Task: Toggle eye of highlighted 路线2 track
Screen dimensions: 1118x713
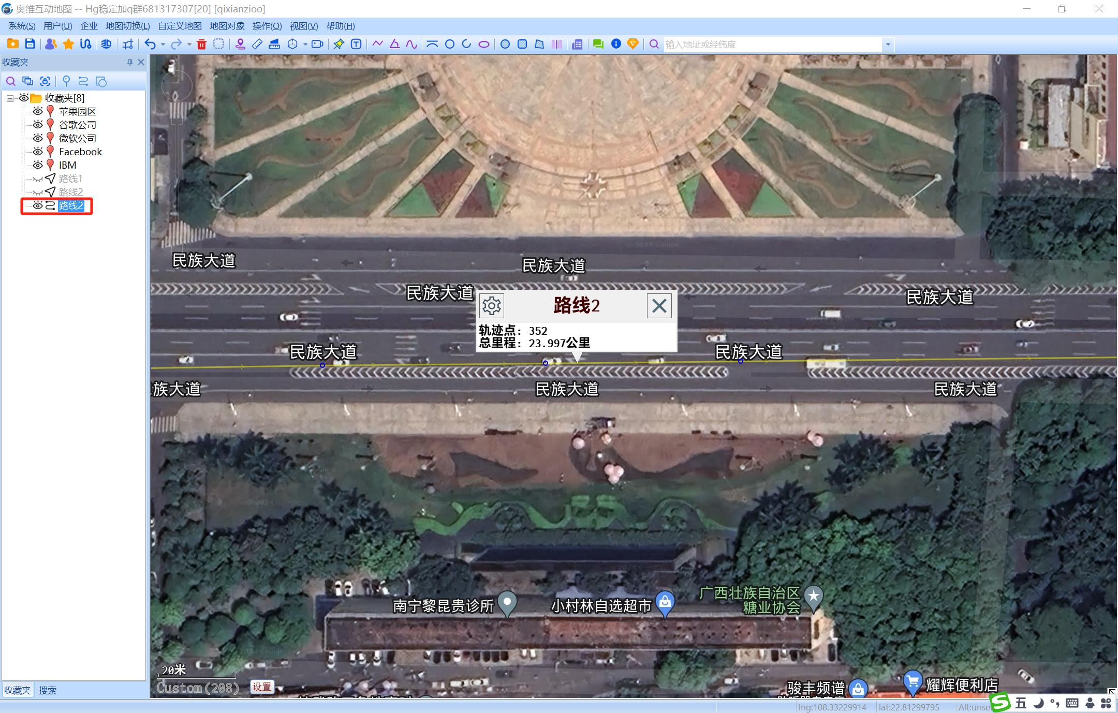Action: click(x=38, y=205)
